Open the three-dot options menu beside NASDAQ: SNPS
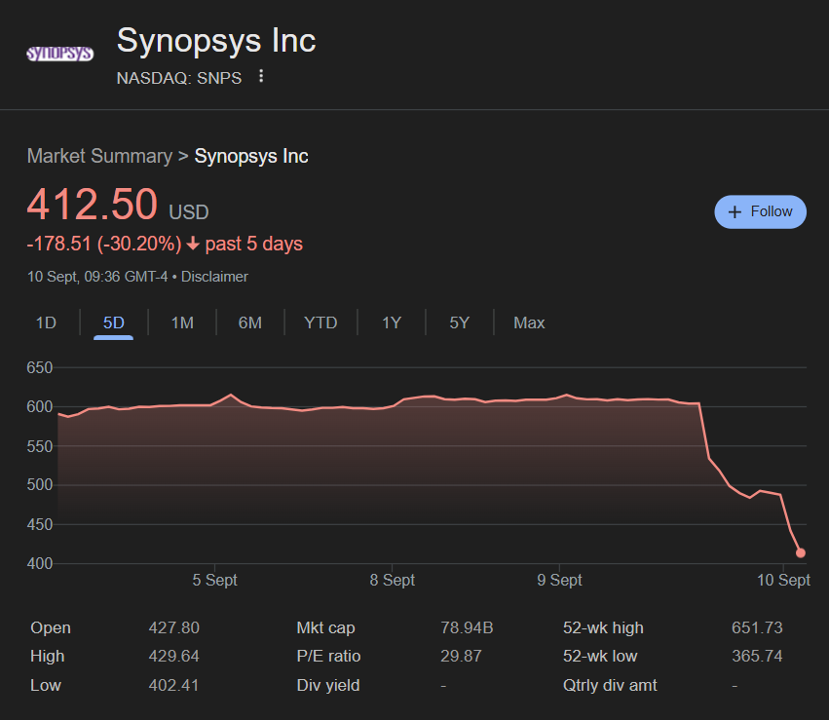The width and height of the screenshot is (829, 720). click(261, 76)
